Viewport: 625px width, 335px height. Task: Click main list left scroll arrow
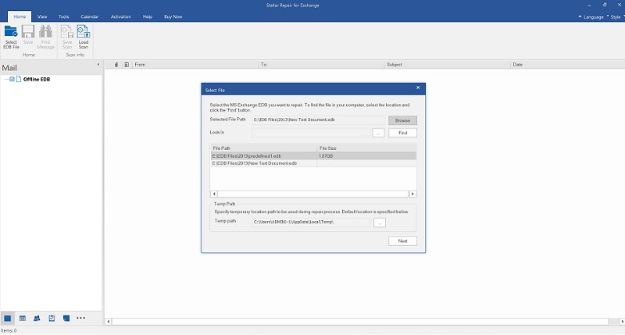(x=108, y=322)
